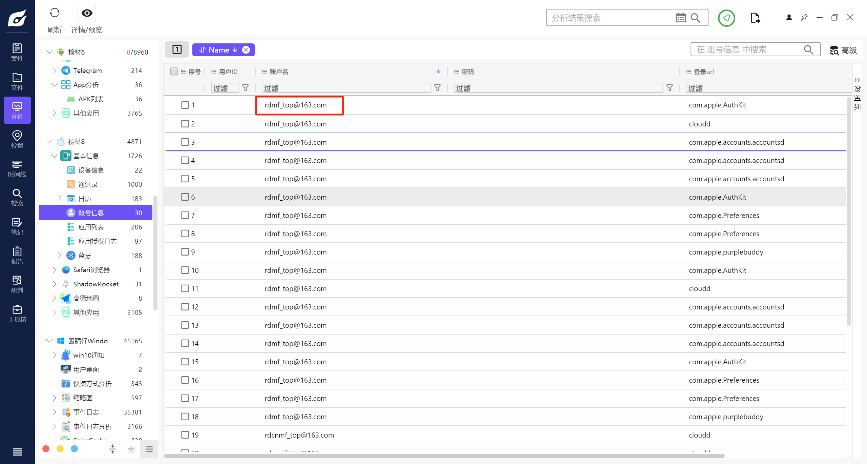This screenshot has height=464, width=867.
Task: Click the 刷新 refresh icon
Action: coord(55,13)
